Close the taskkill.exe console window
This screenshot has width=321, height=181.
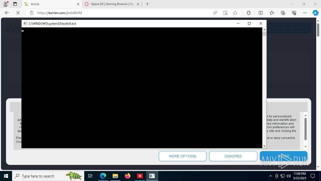(x=261, y=23)
